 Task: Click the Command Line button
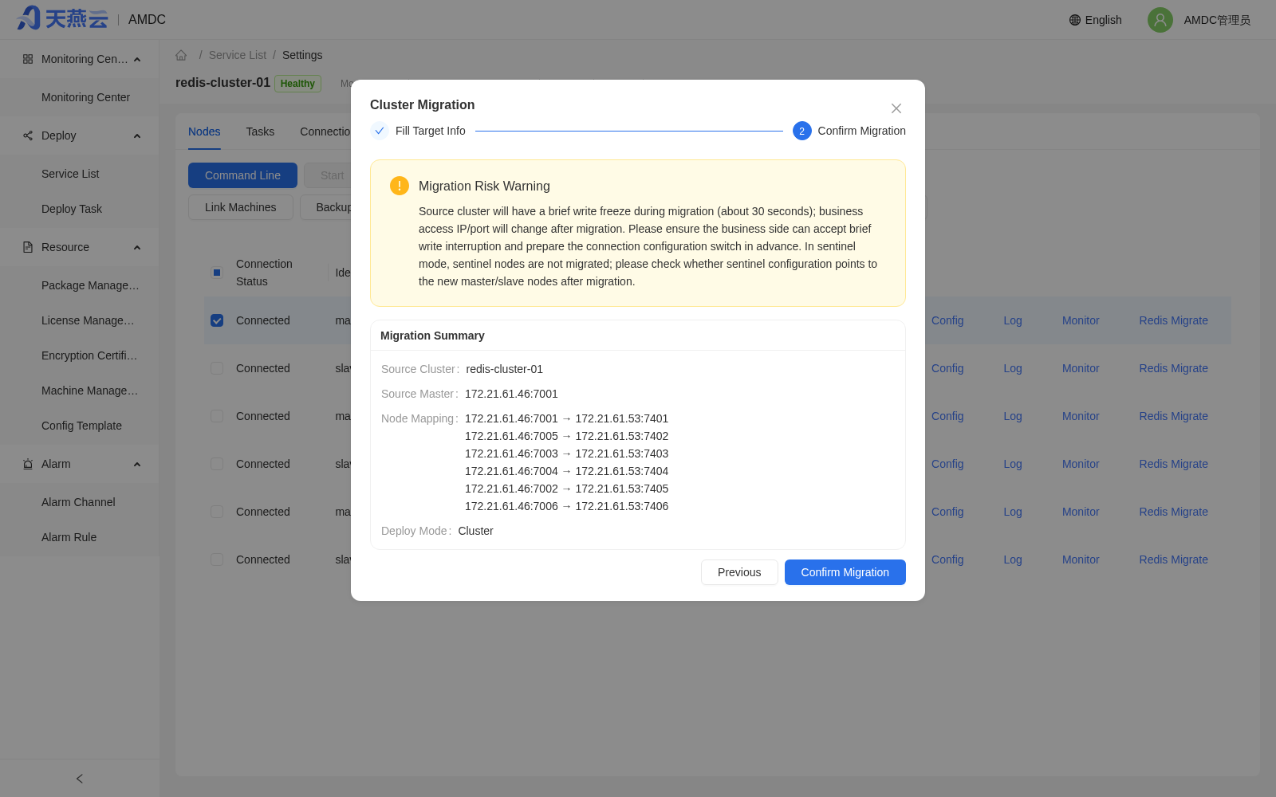(242, 175)
